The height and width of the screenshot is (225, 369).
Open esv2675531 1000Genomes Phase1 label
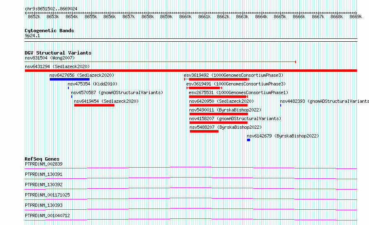tap(238, 92)
